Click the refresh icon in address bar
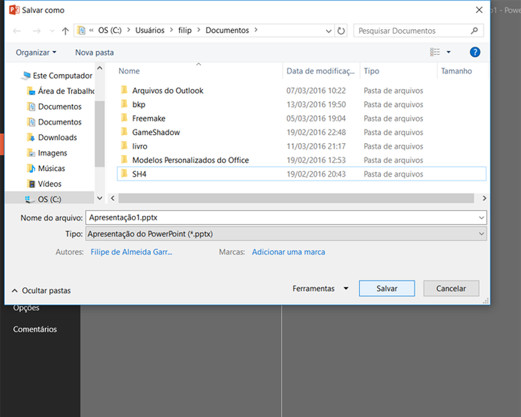Screen dimensions: 521x417 tap(342, 31)
